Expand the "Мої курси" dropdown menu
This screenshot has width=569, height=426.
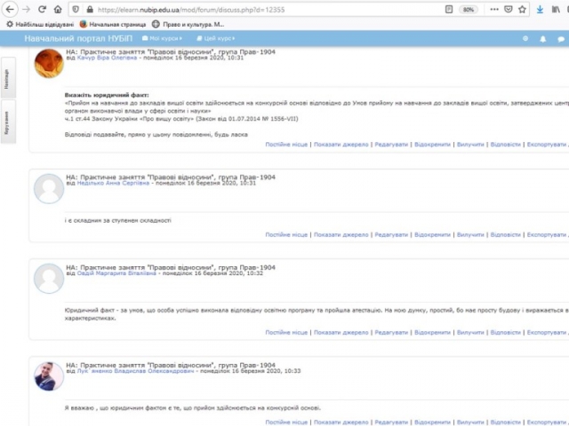165,39
